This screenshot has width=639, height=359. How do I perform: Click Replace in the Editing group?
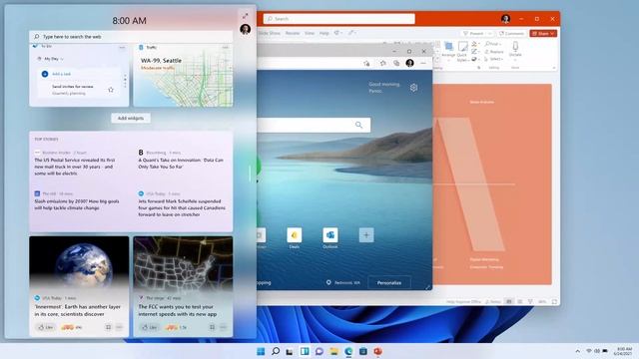[494, 51]
